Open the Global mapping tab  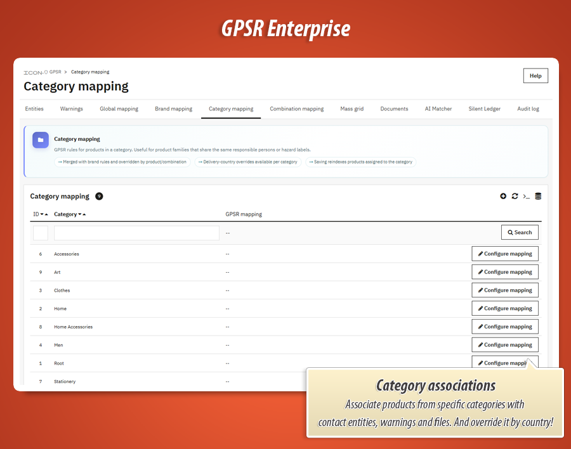click(x=119, y=109)
